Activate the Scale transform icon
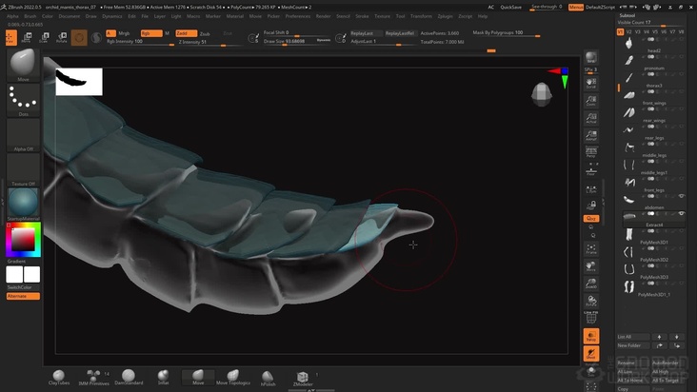The width and height of the screenshot is (697, 392). click(x=45, y=38)
